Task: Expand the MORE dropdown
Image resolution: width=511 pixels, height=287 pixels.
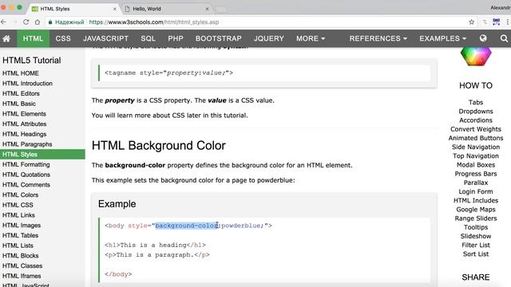Action: point(311,38)
